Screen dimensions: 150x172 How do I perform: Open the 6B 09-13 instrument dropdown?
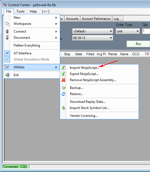click(93, 38)
